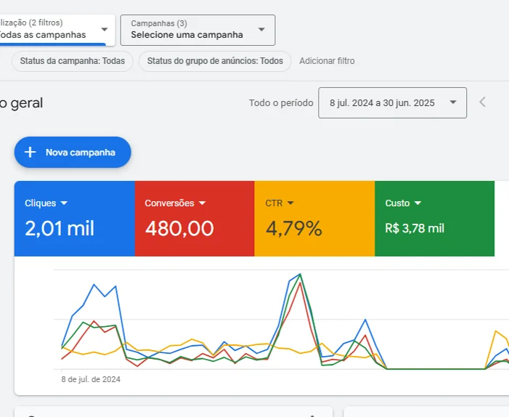Select the yellow '4,79%' CTR scorecard
509x417 pixels.
[314, 219]
